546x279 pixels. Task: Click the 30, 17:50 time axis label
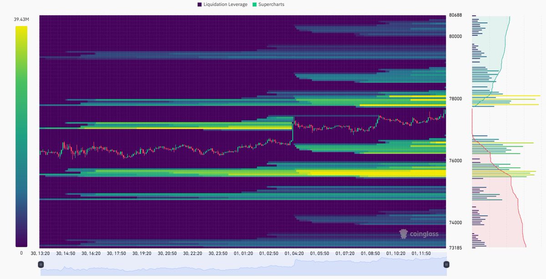(x=116, y=253)
